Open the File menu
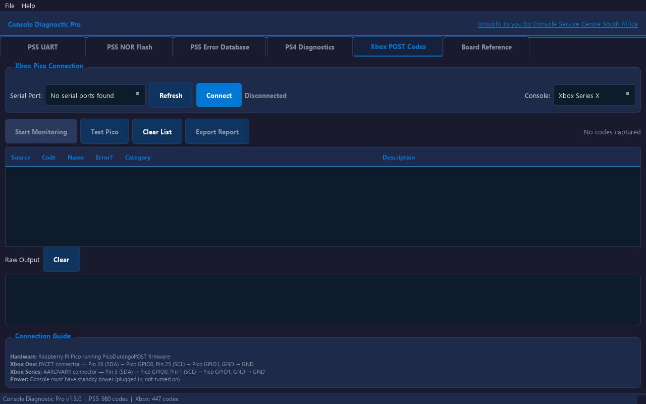 tap(10, 6)
